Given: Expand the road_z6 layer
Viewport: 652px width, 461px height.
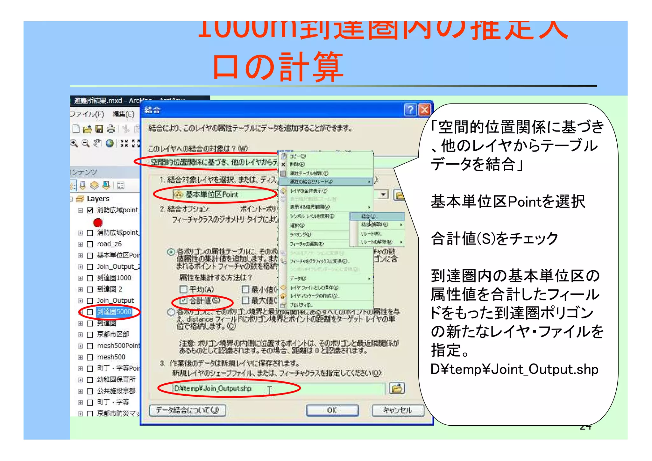Looking at the screenshot, I should coord(80,245).
